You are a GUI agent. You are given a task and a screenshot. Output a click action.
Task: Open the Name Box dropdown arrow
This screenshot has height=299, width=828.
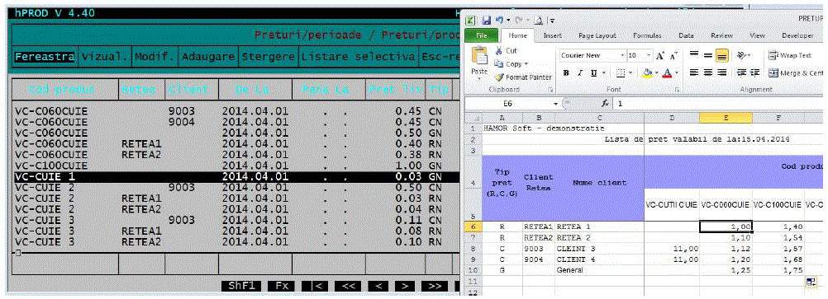(x=555, y=104)
